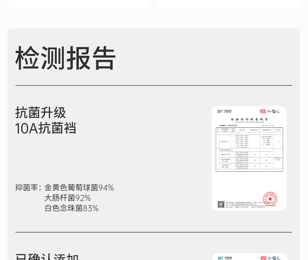
Task: Click the red official stamp seal
Action: click(270, 199)
